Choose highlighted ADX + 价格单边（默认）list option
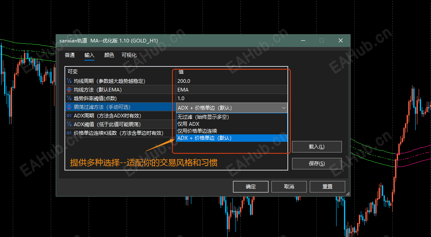431x237 pixels. [231, 138]
